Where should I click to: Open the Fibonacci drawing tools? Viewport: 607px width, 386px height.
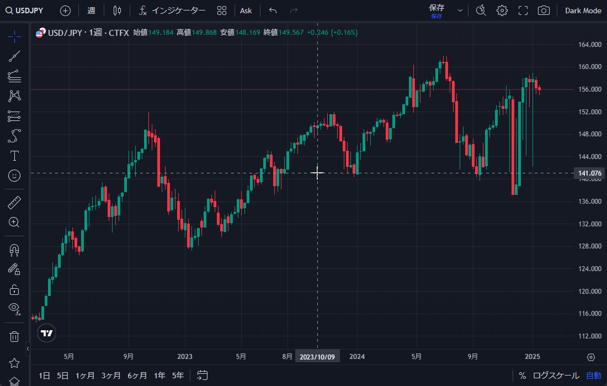click(x=14, y=76)
